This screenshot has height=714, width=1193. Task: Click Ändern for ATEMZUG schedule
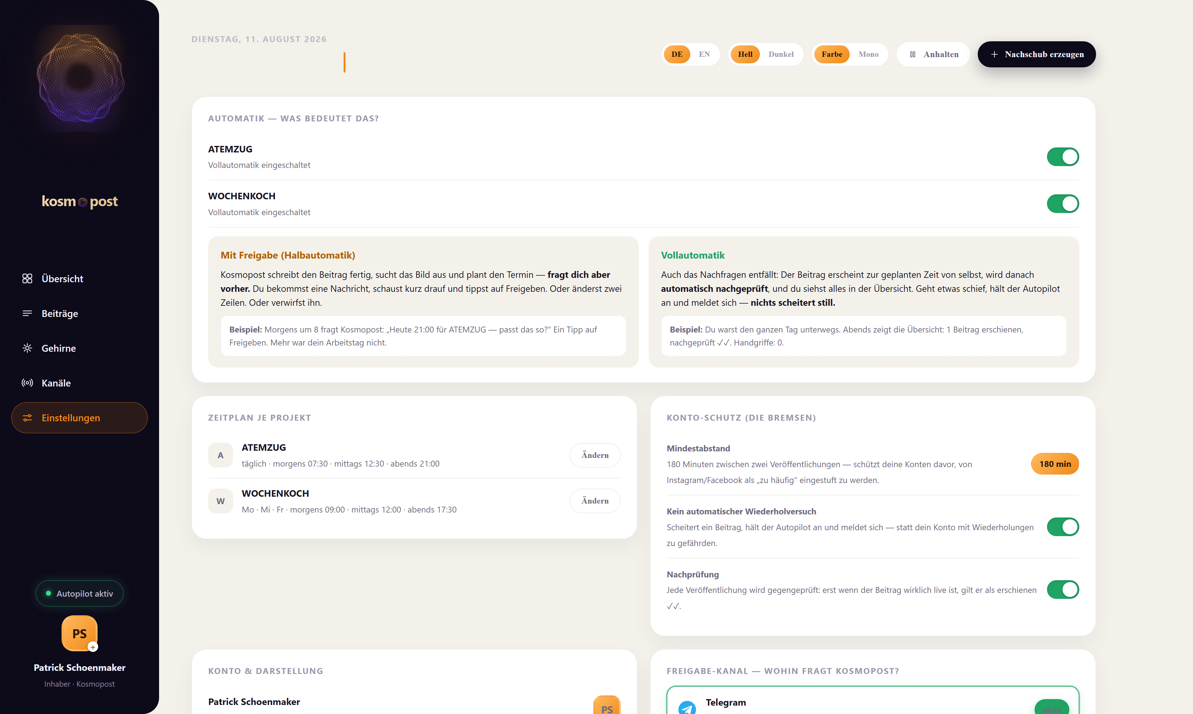(595, 455)
